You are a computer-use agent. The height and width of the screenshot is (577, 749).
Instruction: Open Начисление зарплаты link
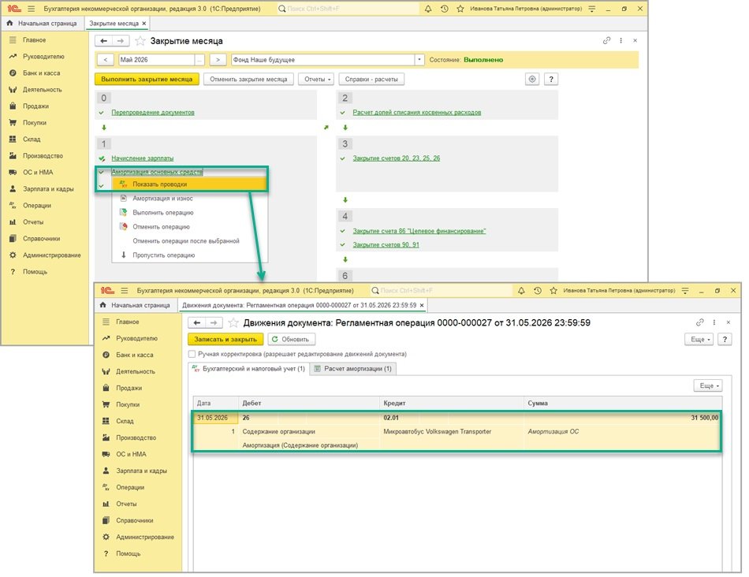(143, 158)
